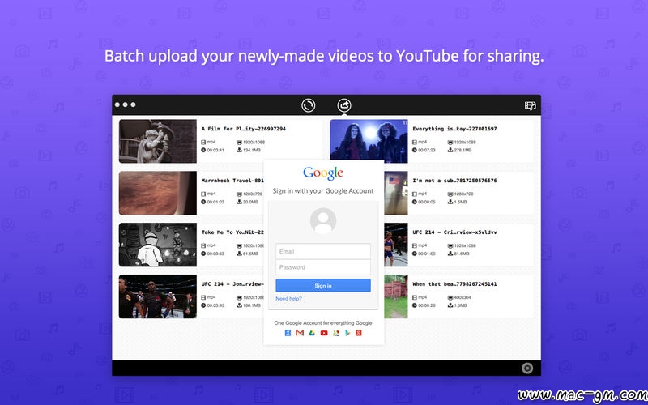Viewport: 648px width, 405px height.
Task: Open the video library filmstrip icon
Action: pos(531,105)
